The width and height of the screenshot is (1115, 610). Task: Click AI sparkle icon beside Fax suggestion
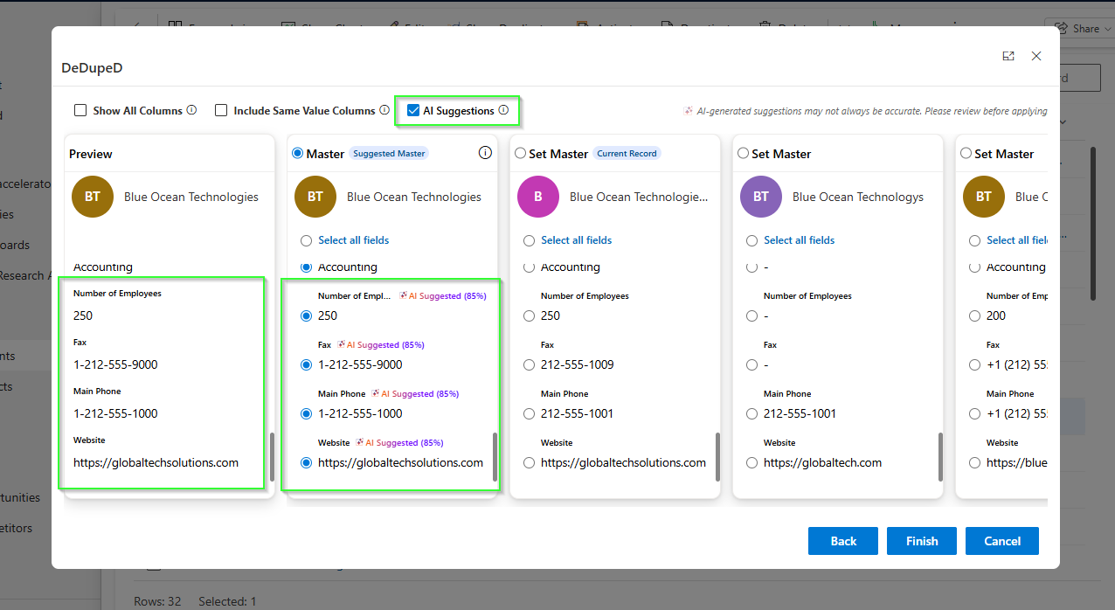point(342,344)
